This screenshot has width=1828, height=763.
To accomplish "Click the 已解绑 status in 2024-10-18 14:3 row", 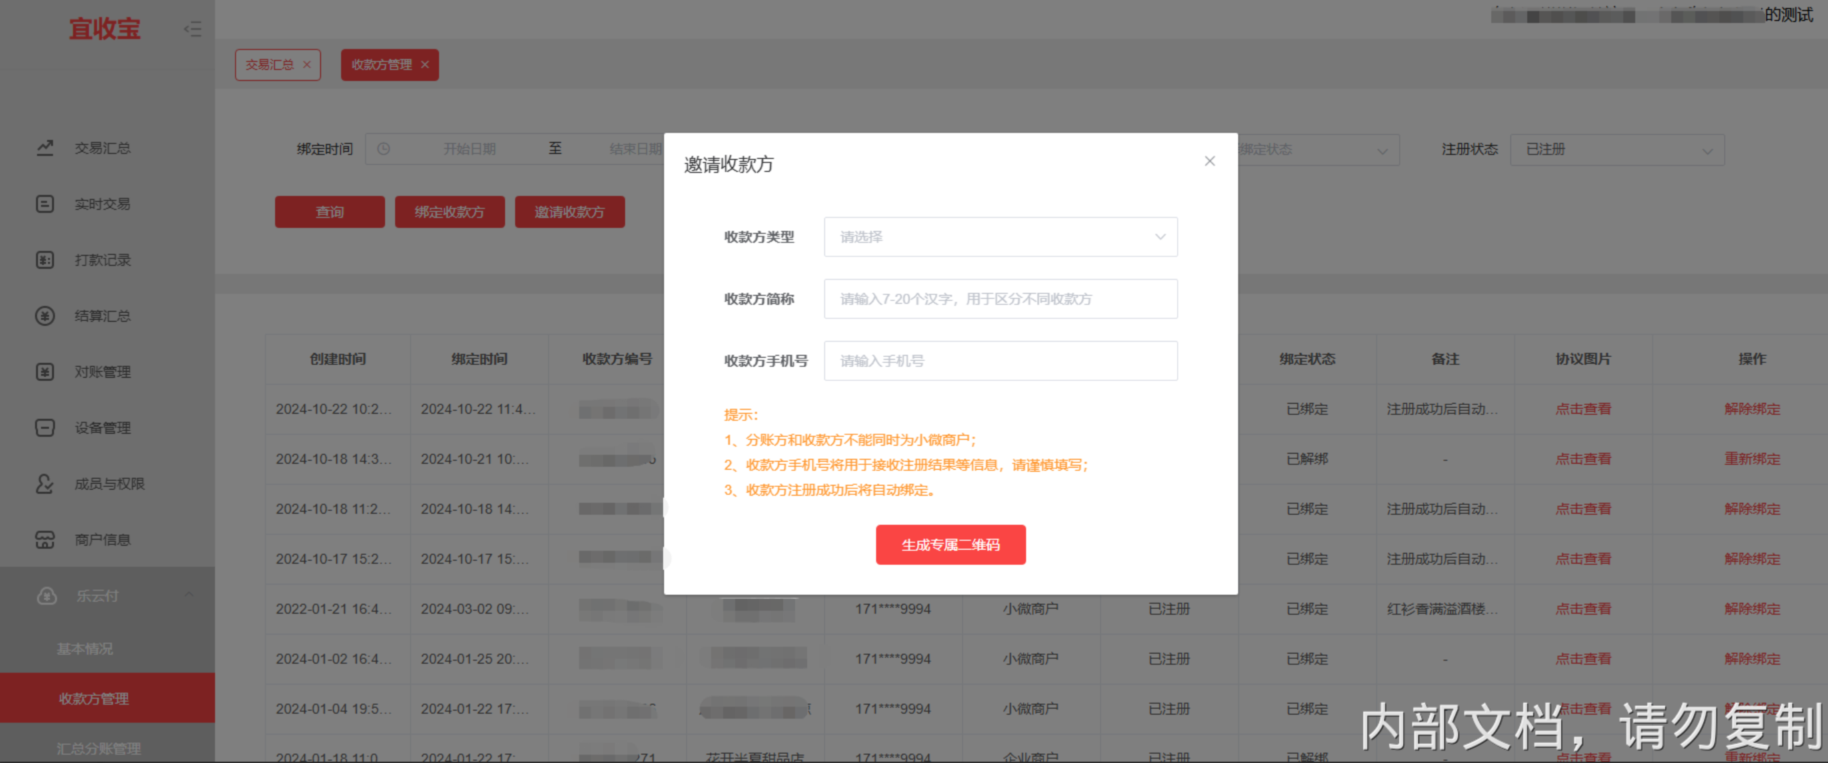I will [x=1307, y=458].
